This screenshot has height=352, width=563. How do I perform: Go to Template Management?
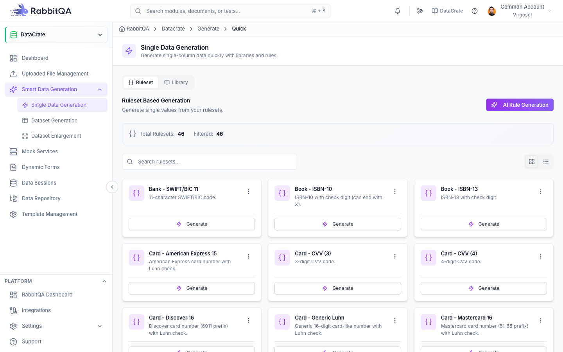click(56, 214)
